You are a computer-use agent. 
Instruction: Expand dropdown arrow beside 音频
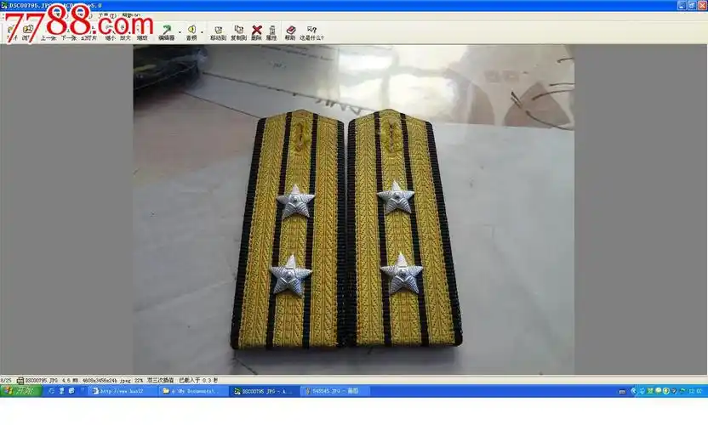(201, 30)
